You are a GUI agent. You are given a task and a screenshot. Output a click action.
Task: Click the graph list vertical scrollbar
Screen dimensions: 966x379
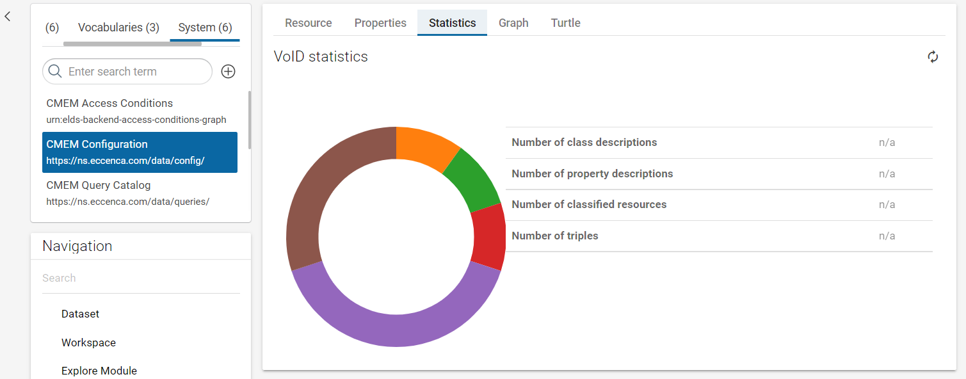click(249, 120)
